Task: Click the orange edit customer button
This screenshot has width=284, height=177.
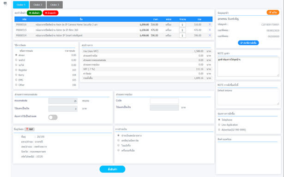Action: pos(273,12)
